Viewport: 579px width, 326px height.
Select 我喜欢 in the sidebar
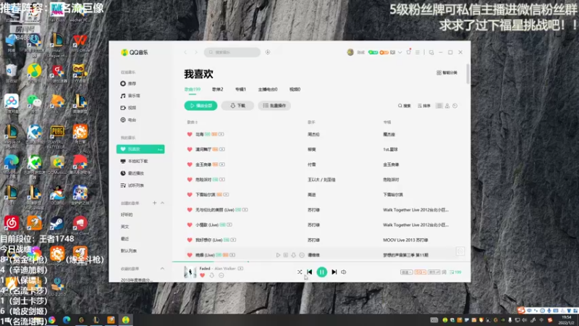[140, 149]
